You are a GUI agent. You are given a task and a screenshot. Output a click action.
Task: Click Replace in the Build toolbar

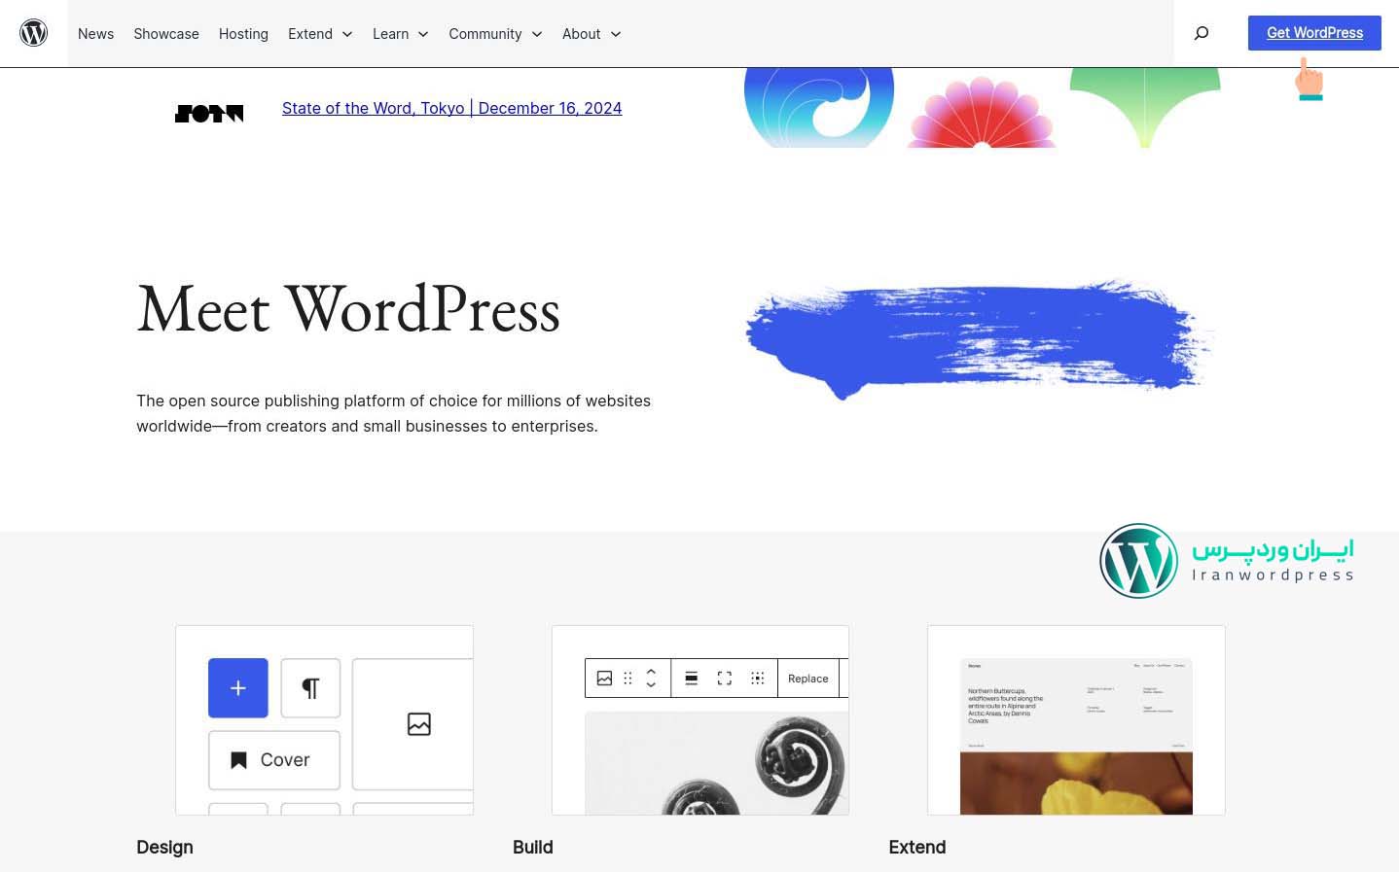tap(808, 679)
